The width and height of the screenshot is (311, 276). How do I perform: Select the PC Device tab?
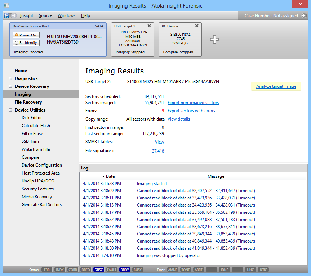[180, 40]
